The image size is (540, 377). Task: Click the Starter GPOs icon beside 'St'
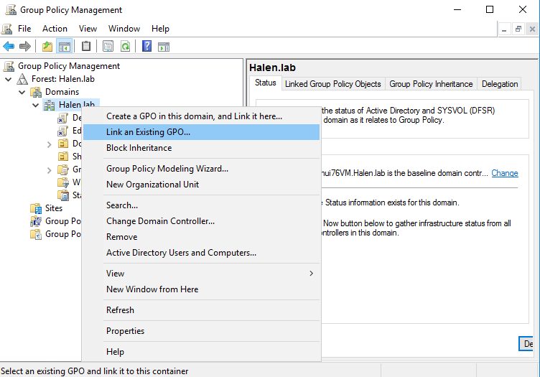(x=63, y=195)
